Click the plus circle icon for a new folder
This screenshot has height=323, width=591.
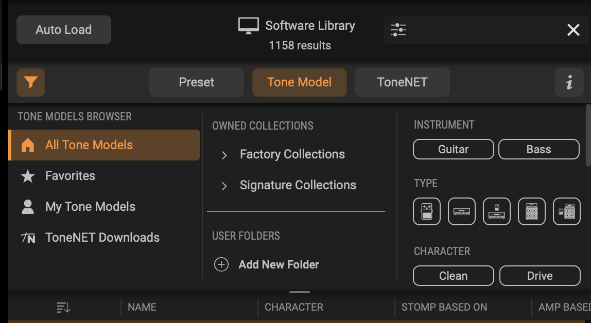(x=221, y=264)
